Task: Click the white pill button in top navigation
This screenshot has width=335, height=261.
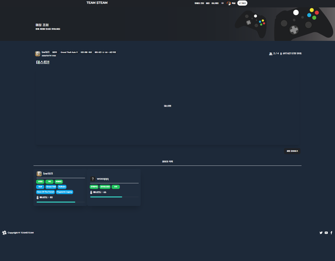Action: tap(242, 3)
